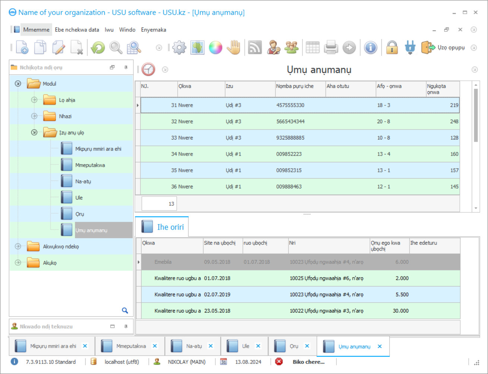Pin the Nkwado ndị teknuzu panel

point(126,326)
